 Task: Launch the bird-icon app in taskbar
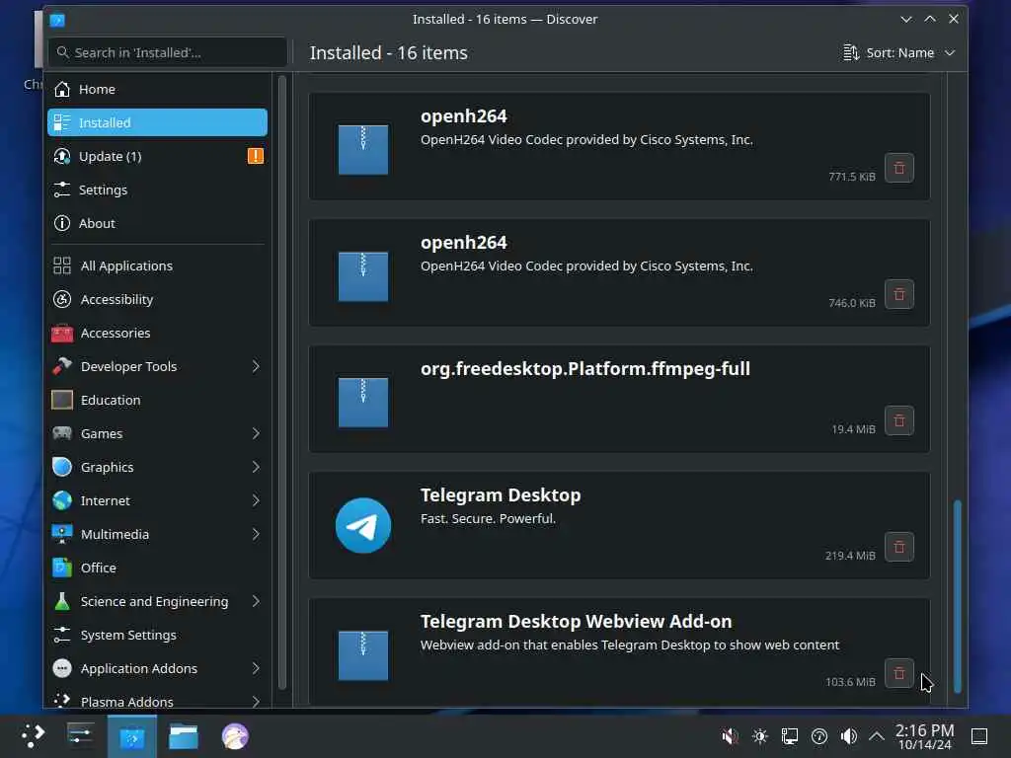[235, 736]
